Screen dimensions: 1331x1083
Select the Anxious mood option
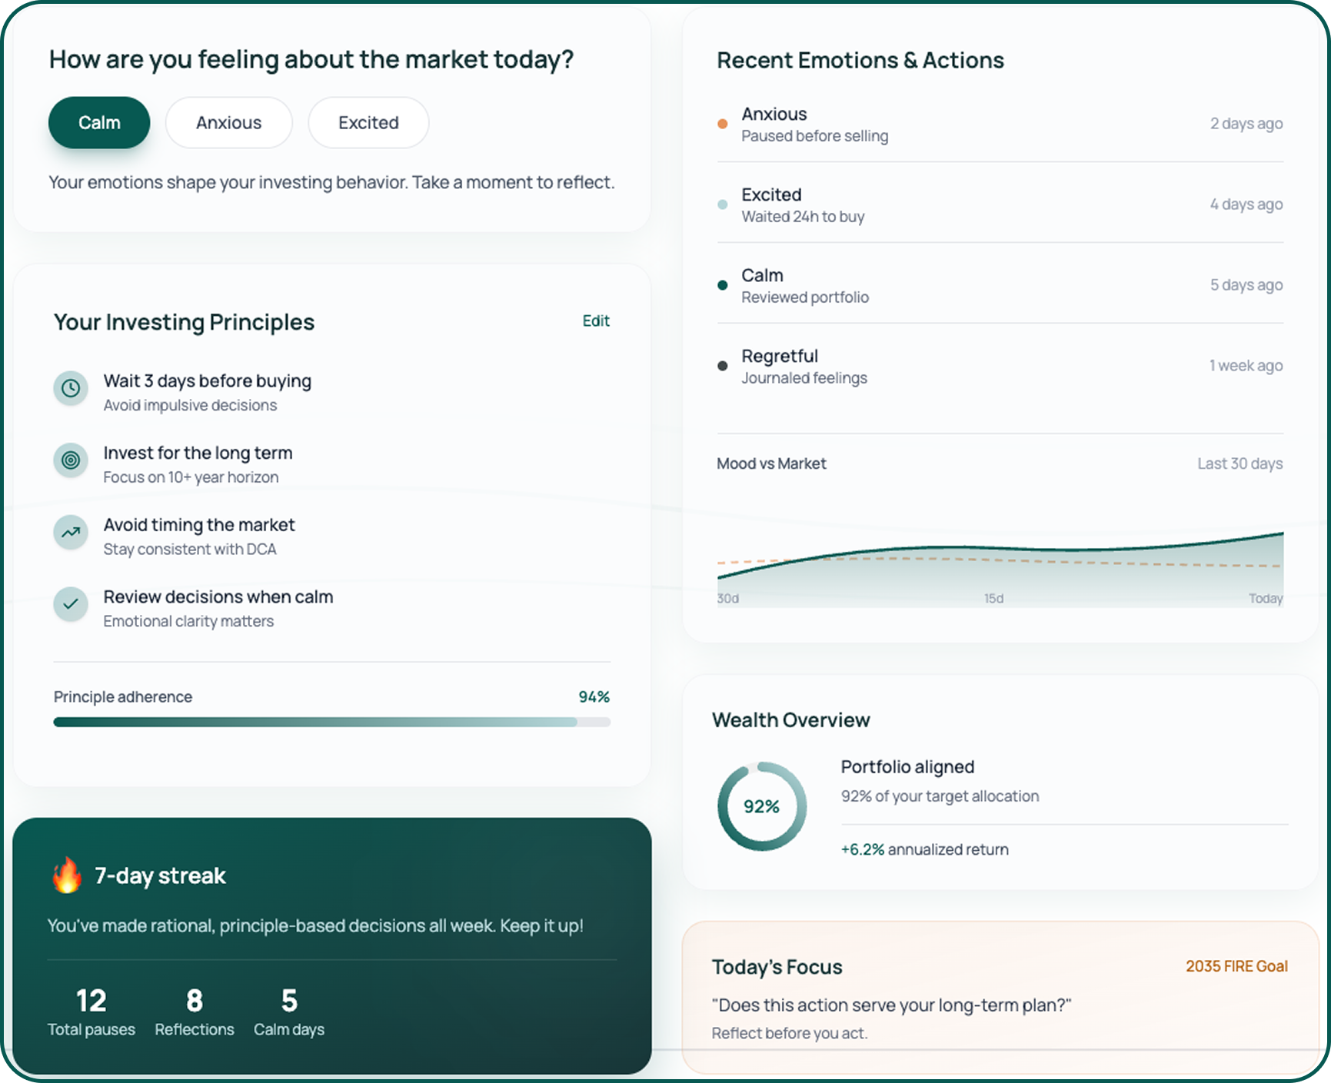coord(228,122)
